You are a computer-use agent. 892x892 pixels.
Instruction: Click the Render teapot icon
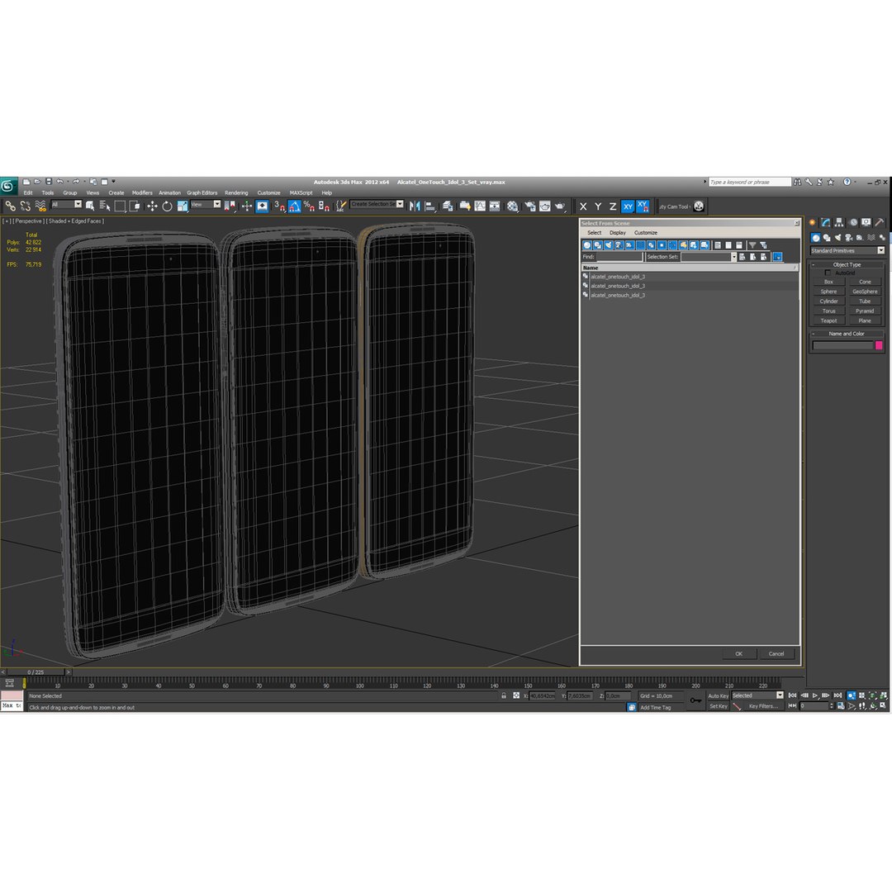point(560,206)
